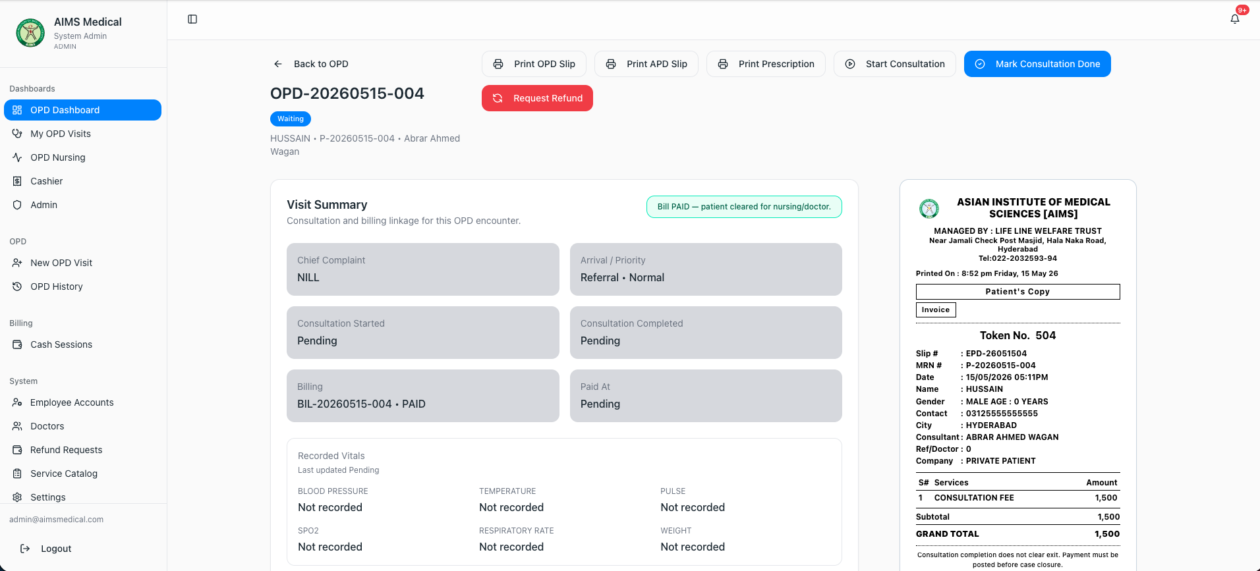The height and width of the screenshot is (571, 1260).
Task: Open Refund Requests
Action: [x=82, y=450]
